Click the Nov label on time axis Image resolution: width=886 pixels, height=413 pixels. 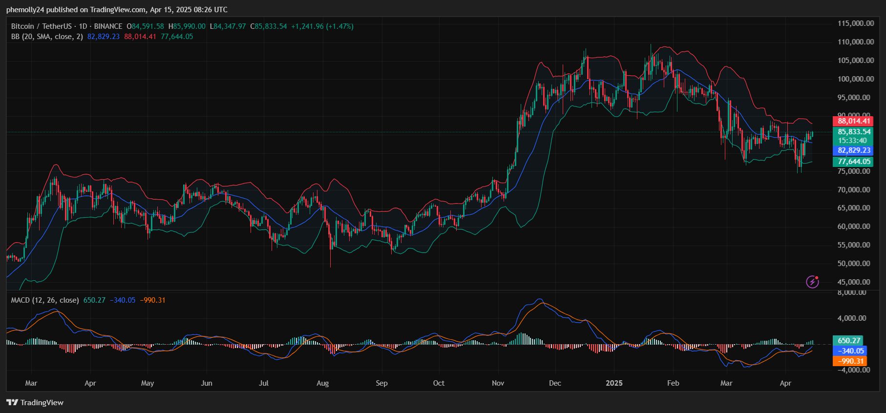point(498,383)
